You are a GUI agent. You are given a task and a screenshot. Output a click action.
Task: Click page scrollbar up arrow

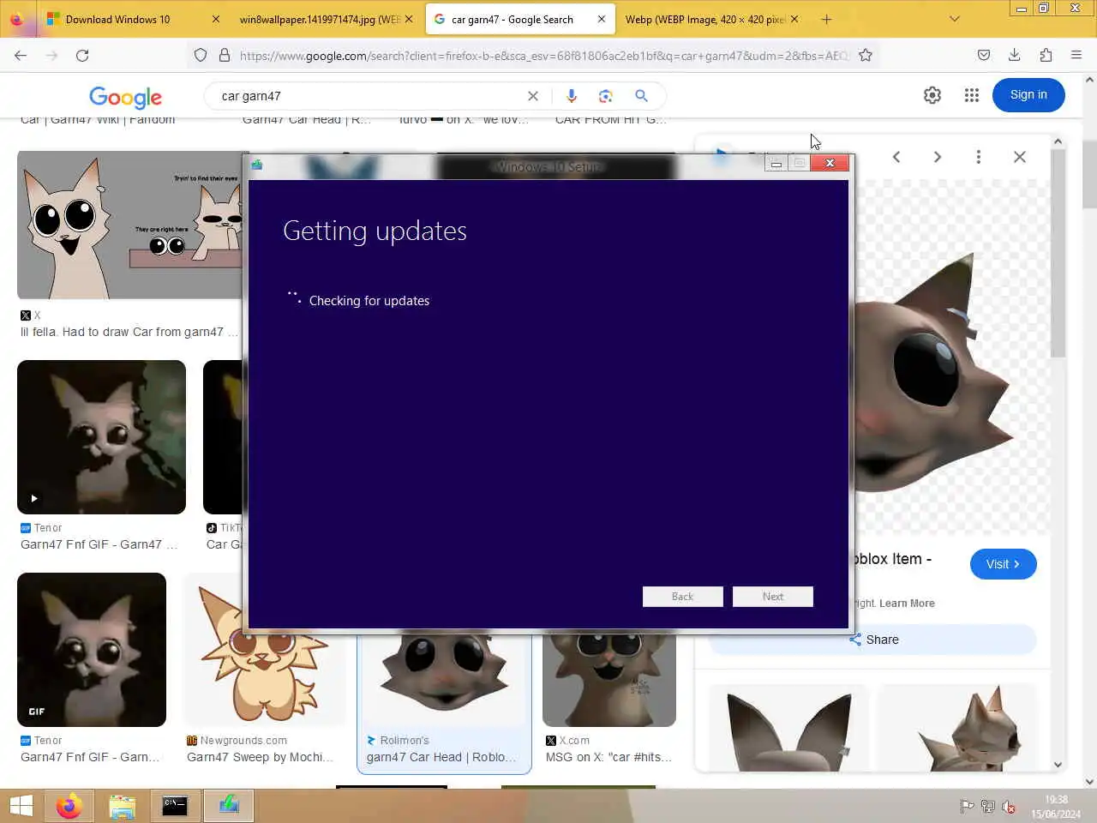pyautogui.click(x=1089, y=81)
